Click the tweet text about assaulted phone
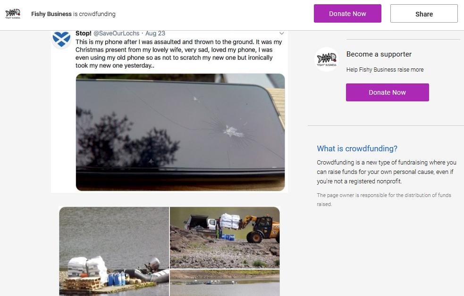The image size is (464, 296). coord(178,54)
